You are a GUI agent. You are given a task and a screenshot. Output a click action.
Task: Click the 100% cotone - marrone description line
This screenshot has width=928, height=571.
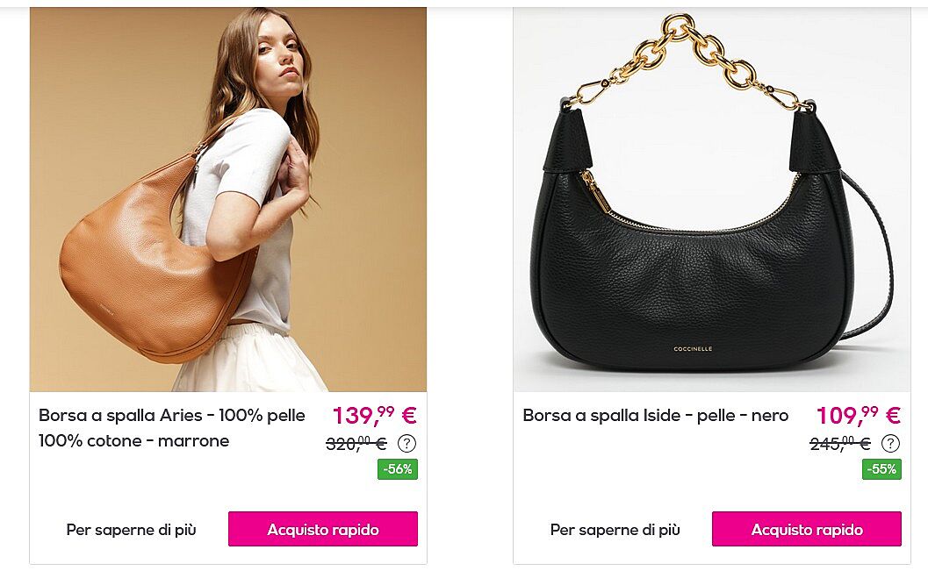[x=133, y=441]
